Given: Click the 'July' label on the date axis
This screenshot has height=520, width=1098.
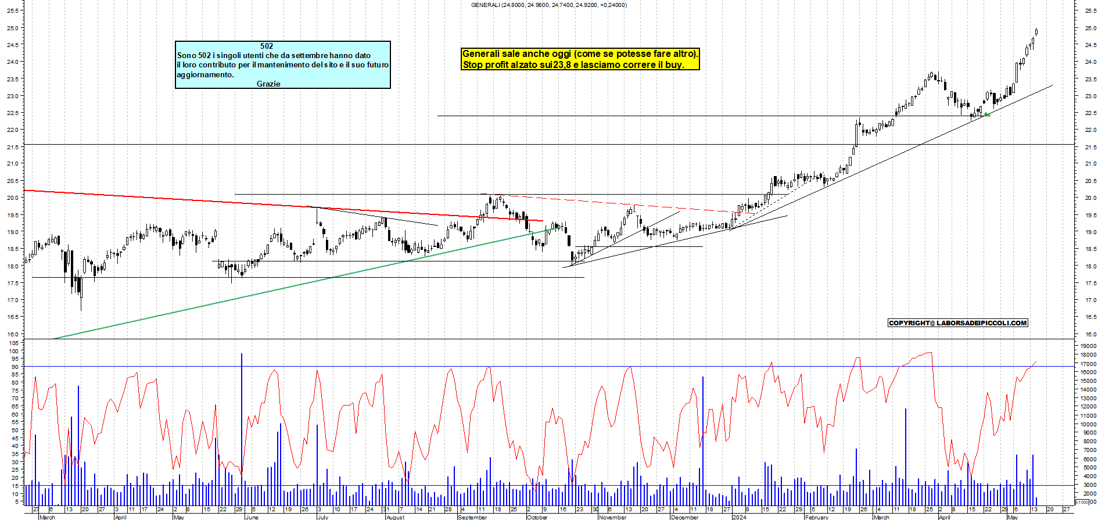Looking at the screenshot, I should tap(323, 517).
